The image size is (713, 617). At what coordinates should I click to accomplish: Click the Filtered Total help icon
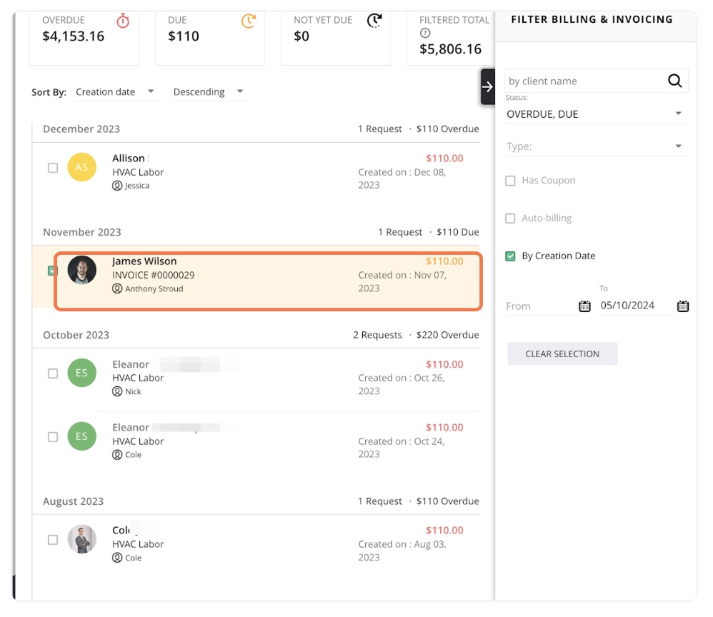pyautogui.click(x=425, y=34)
